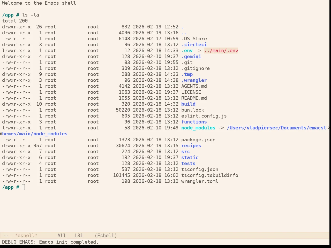Viewport: 331px width, 248px height.
Task: Click the 'ls -la' command text
Action: pyautogui.click(x=31, y=15)
